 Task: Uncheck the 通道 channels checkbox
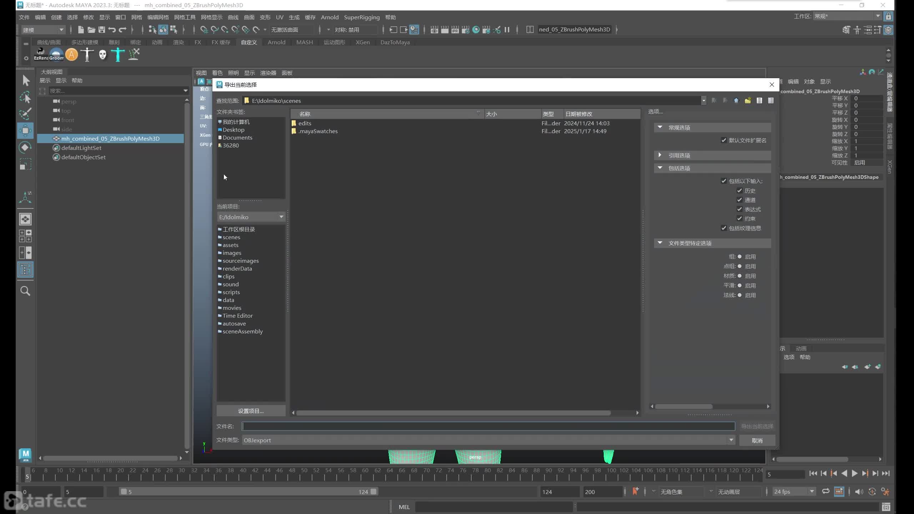(739, 200)
